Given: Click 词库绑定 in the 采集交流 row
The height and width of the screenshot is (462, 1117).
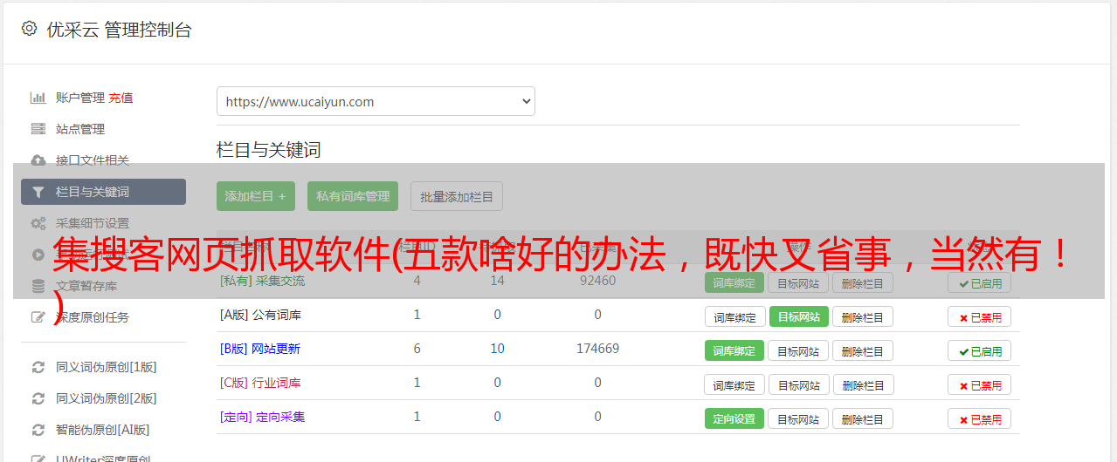Looking at the screenshot, I should (x=734, y=282).
